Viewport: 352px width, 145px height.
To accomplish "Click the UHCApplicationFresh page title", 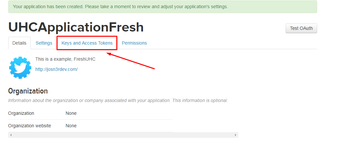I will point(76,27).
